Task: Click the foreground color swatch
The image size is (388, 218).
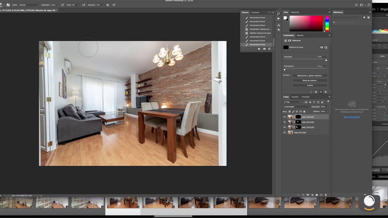Action: pos(285,18)
